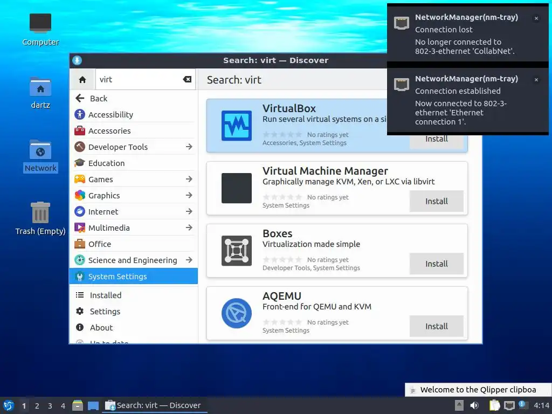The height and width of the screenshot is (414, 552).
Task: Select the Trash (Empty) desktop icon
Action: click(40, 219)
